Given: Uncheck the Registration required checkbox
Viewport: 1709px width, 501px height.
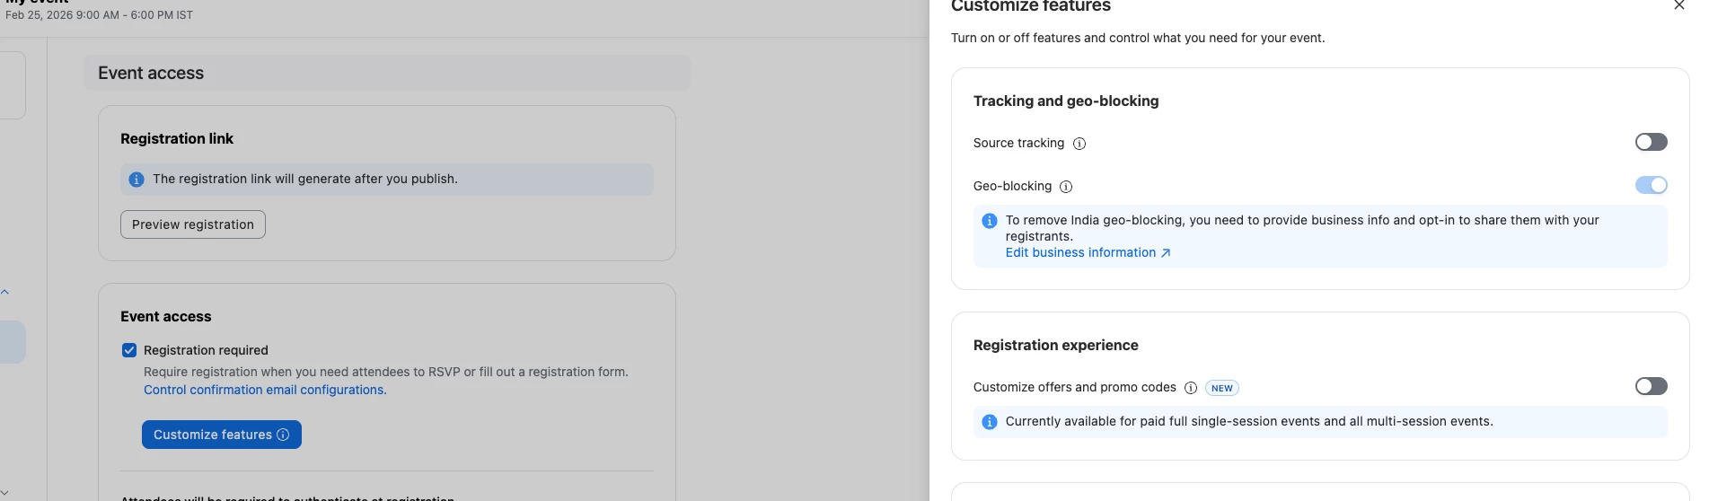Looking at the screenshot, I should 129,350.
